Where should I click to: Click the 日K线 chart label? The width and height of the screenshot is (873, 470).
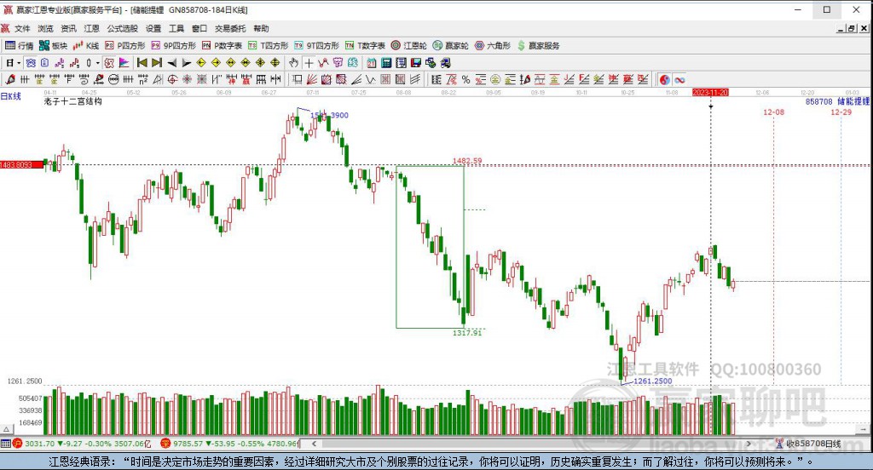point(10,96)
